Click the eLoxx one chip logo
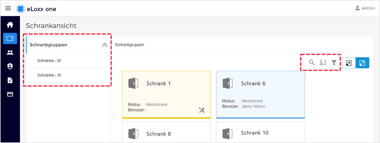This screenshot has height=143, width=380. pyautogui.click(x=21, y=9)
